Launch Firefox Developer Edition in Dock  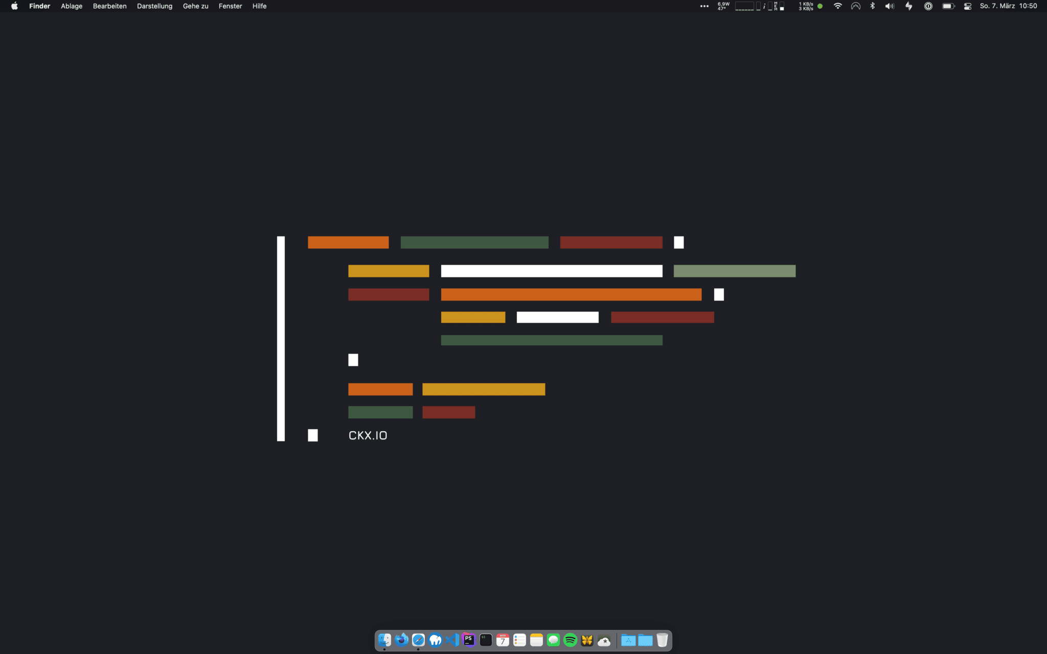[401, 640]
